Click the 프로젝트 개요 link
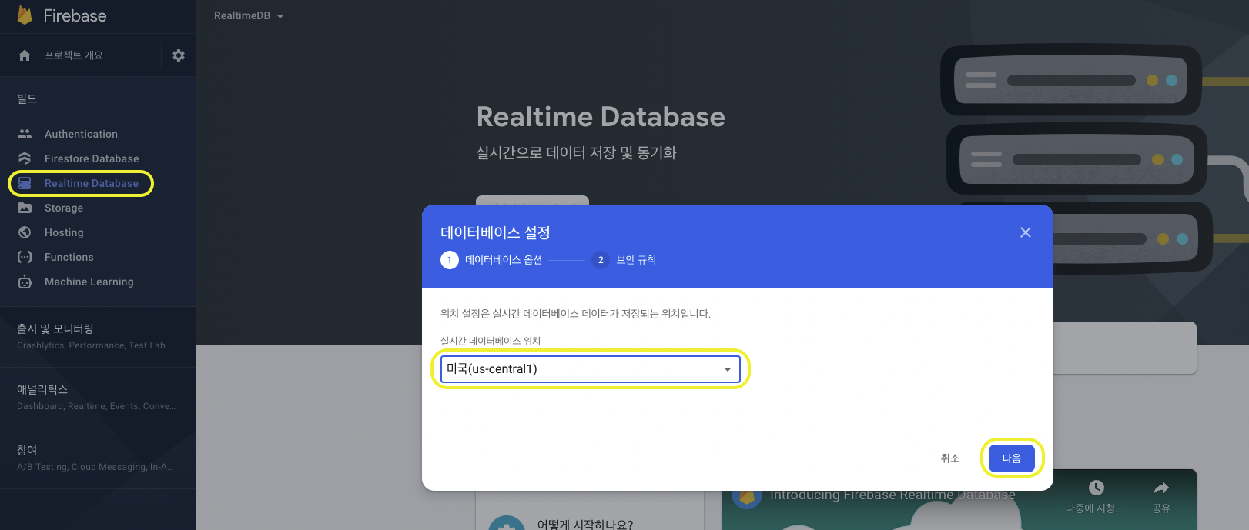Viewport: 1249px width, 530px height. [74, 55]
